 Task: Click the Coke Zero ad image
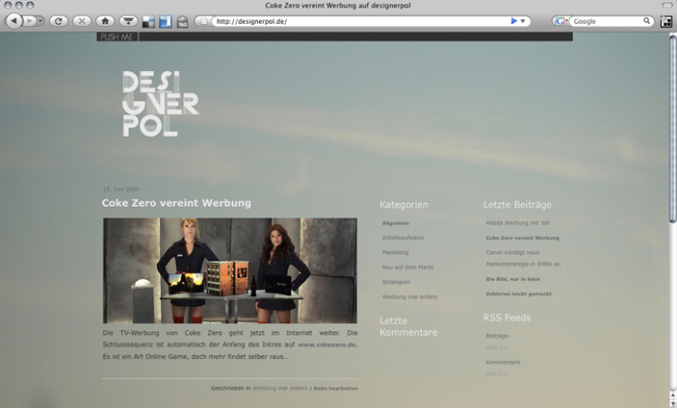click(229, 270)
